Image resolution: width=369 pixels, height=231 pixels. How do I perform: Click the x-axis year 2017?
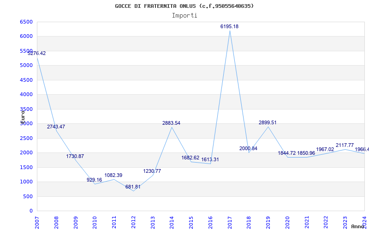230,223
